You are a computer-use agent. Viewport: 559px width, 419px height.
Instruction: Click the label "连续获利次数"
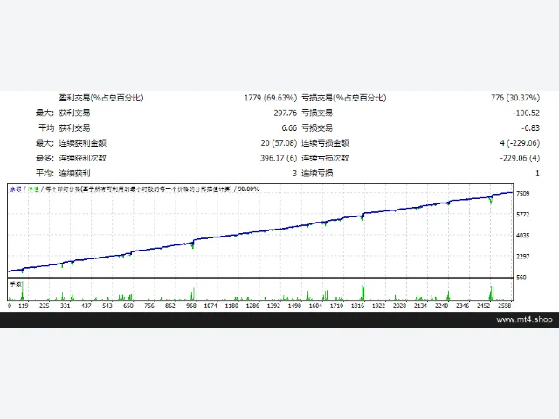tap(83, 158)
